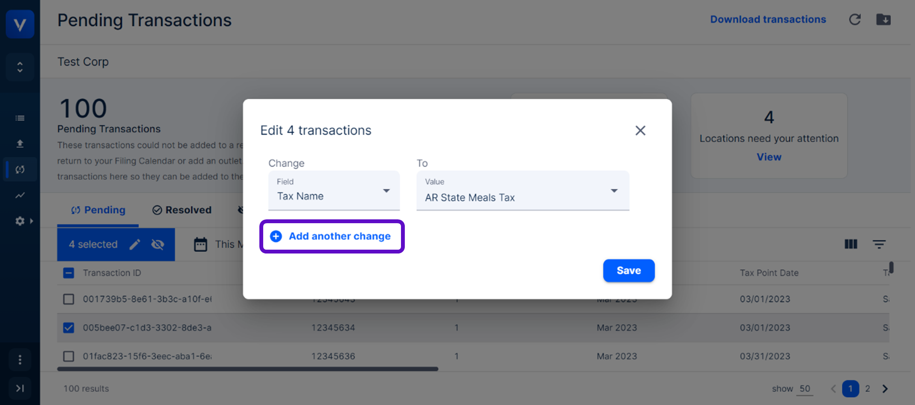
Task: Select the Pending tab
Action: pos(98,210)
